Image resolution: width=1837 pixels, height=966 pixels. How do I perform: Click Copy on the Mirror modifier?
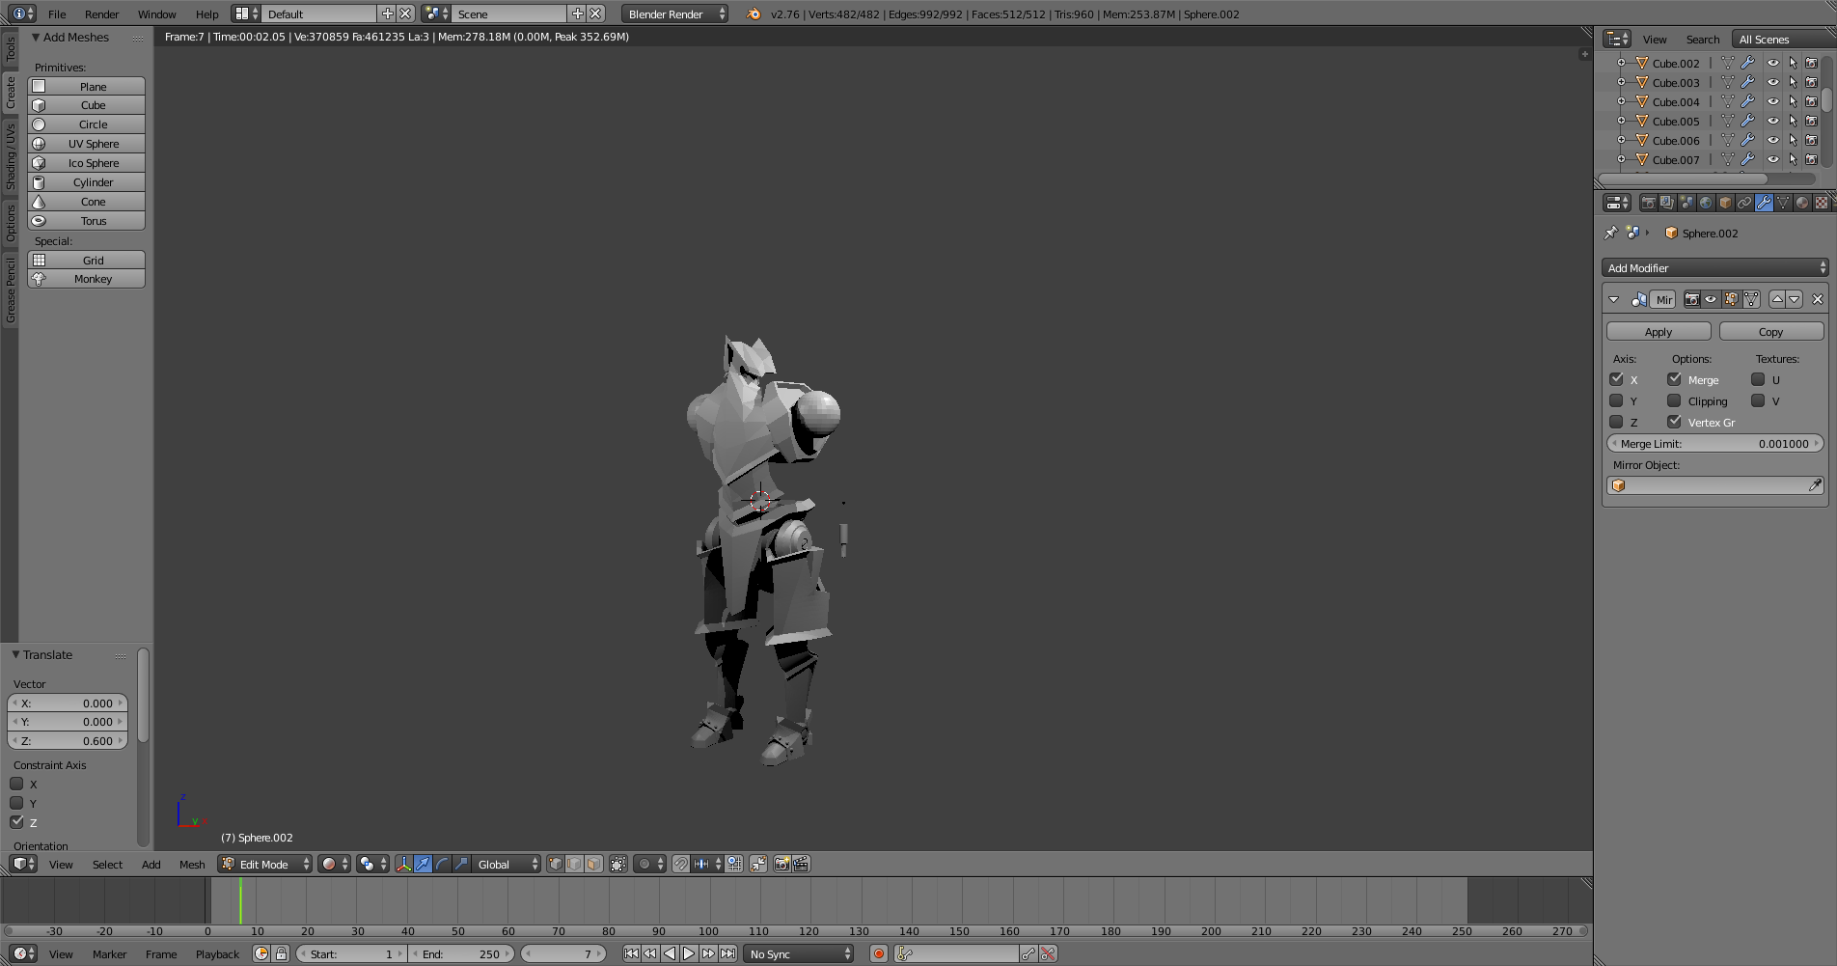(x=1771, y=332)
